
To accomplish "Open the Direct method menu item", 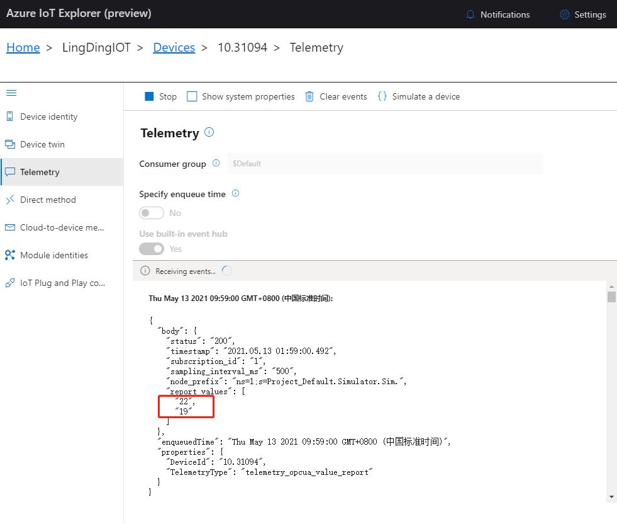I will (62, 200).
